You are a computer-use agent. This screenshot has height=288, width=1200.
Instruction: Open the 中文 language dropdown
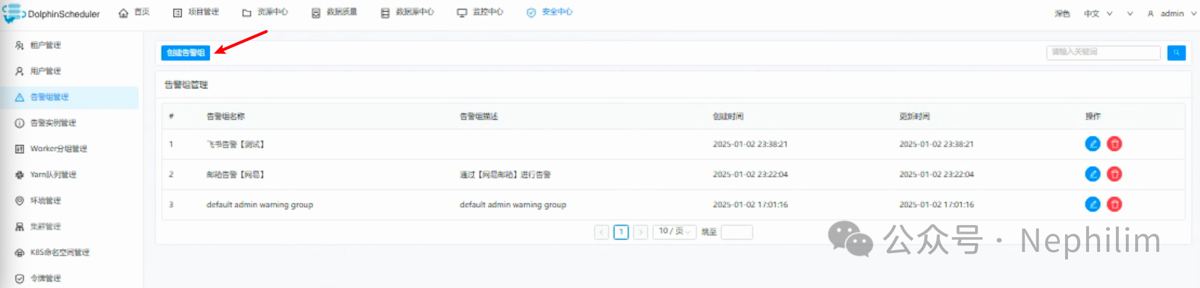pyautogui.click(x=1098, y=13)
